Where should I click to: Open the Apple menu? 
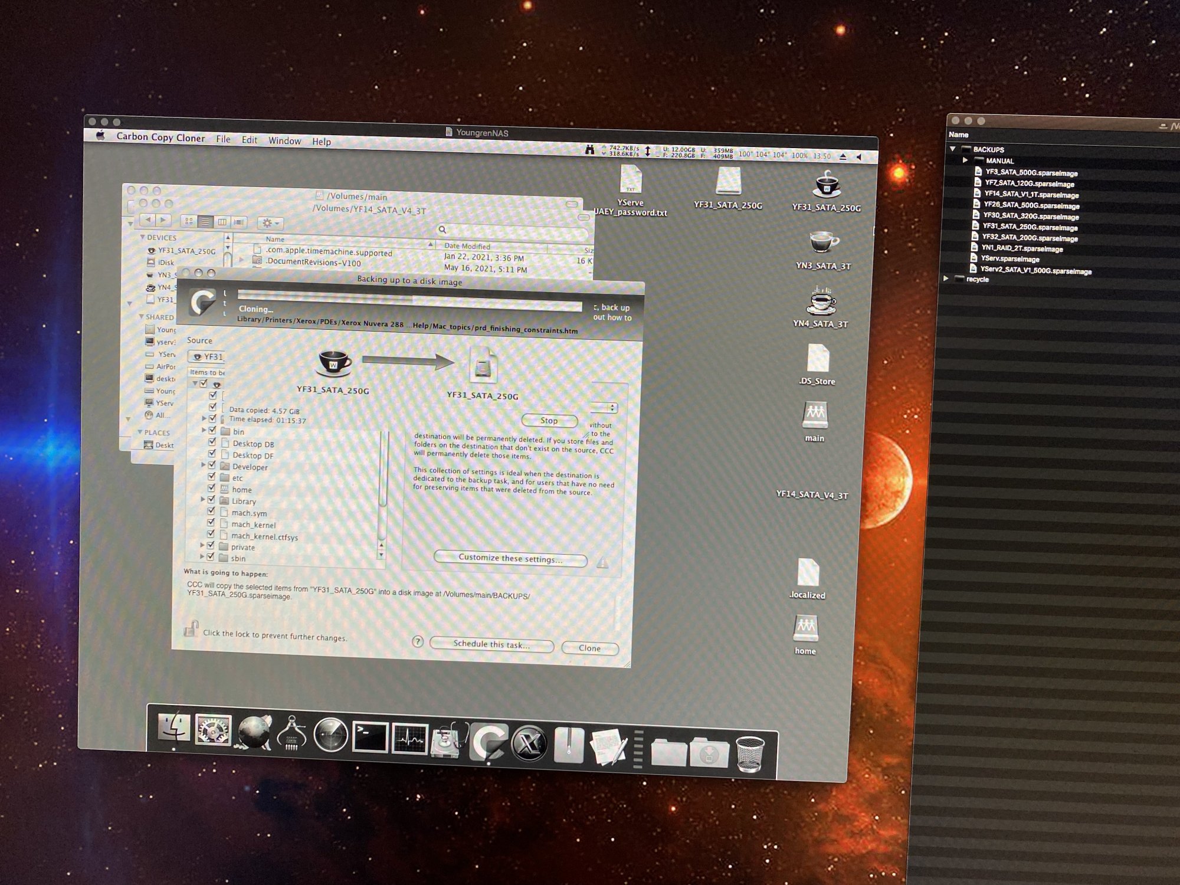pos(100,136)
